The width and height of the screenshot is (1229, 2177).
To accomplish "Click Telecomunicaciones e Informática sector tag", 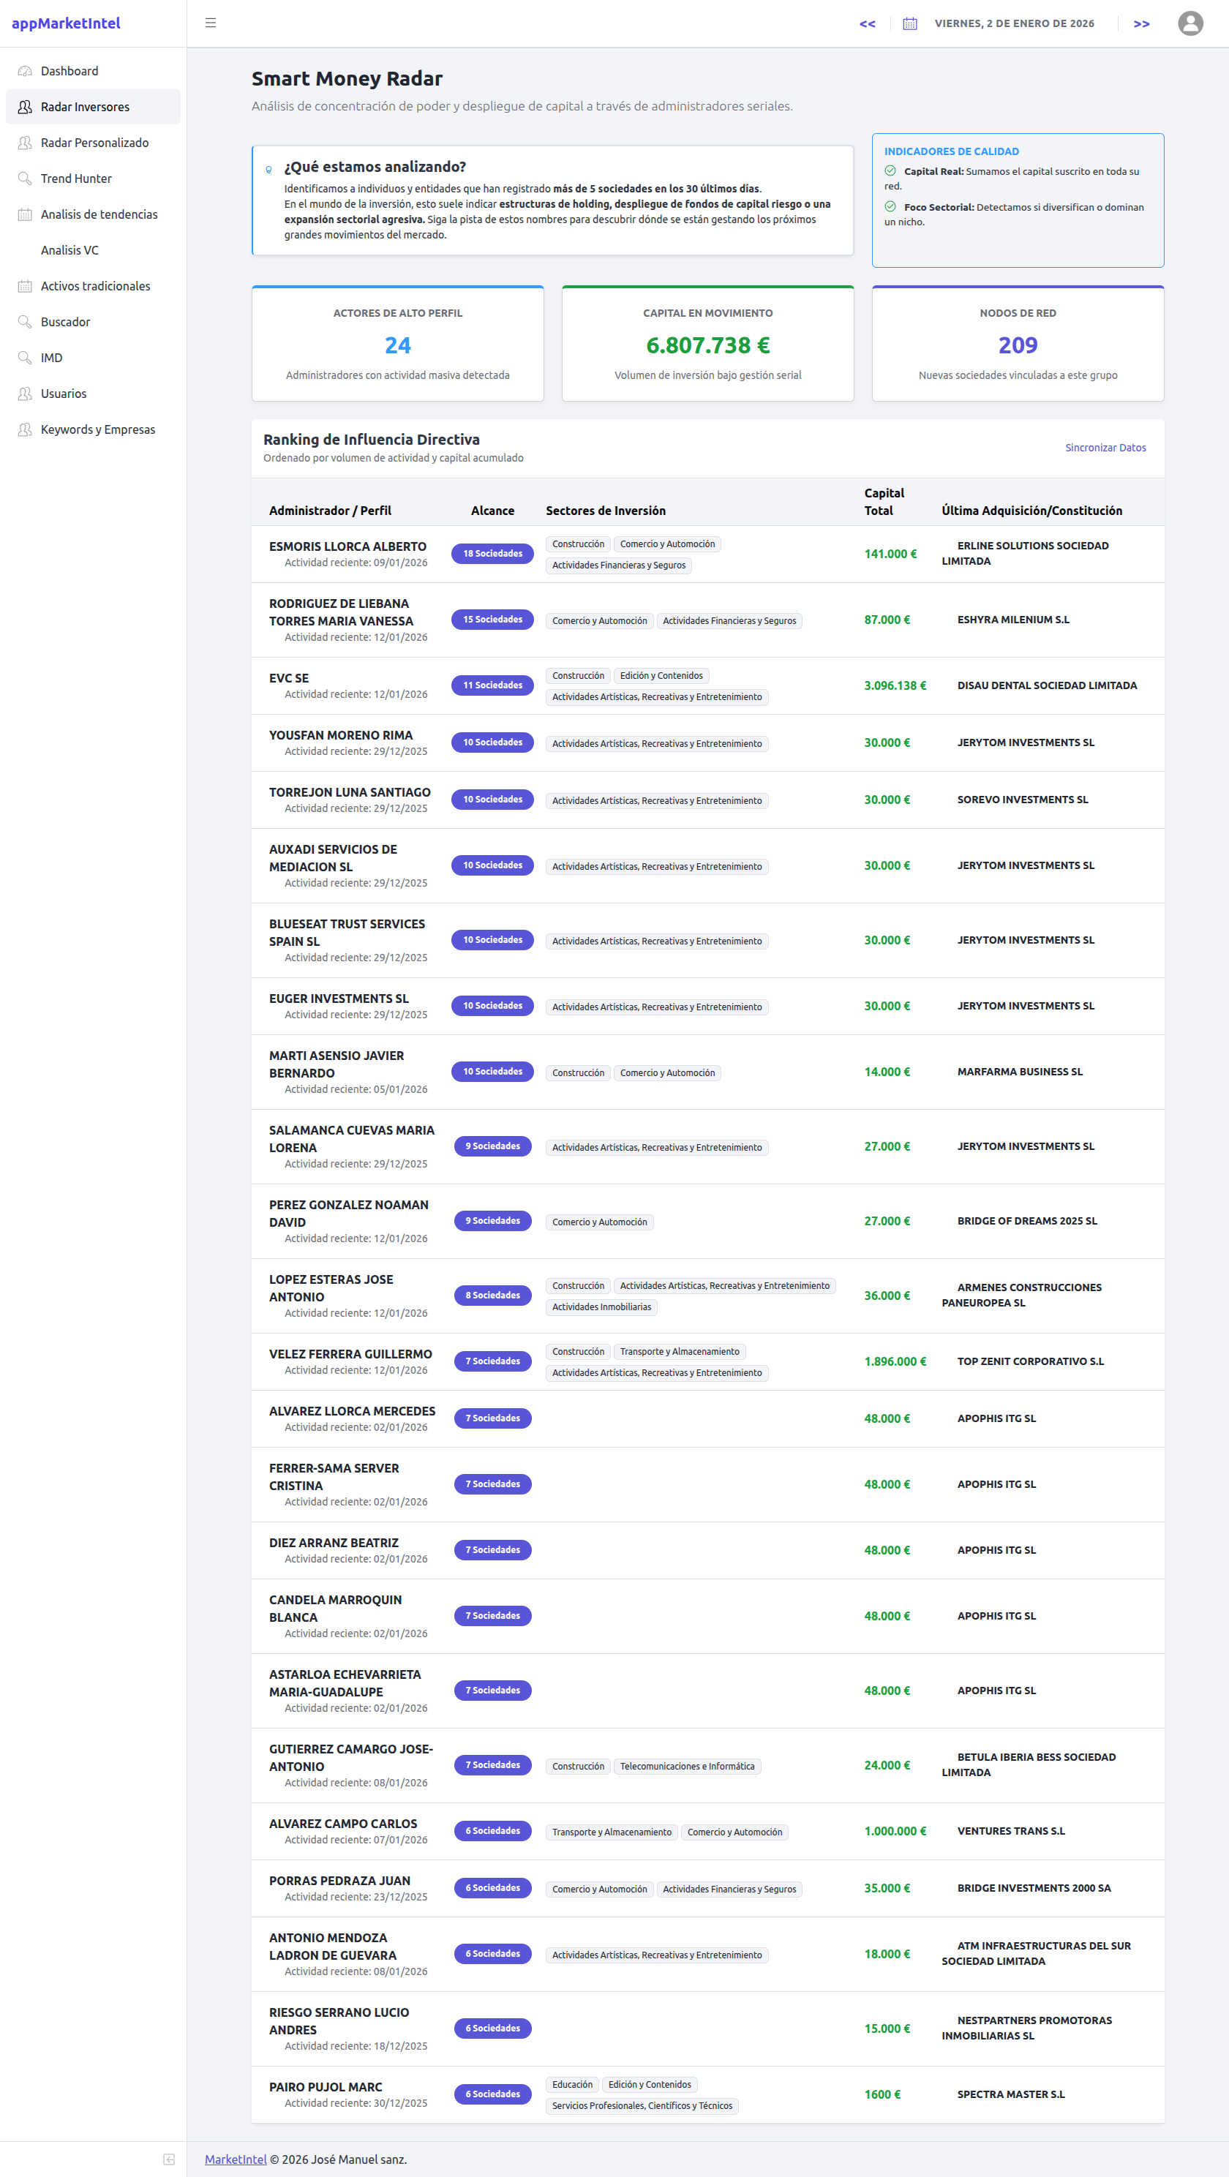I will (686, 1767).
